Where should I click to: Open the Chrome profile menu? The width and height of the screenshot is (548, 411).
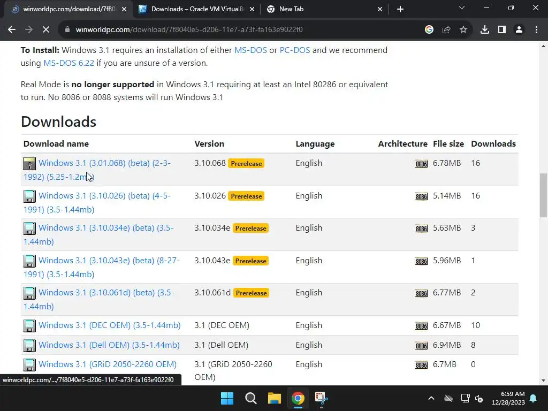tap(519, 30)
